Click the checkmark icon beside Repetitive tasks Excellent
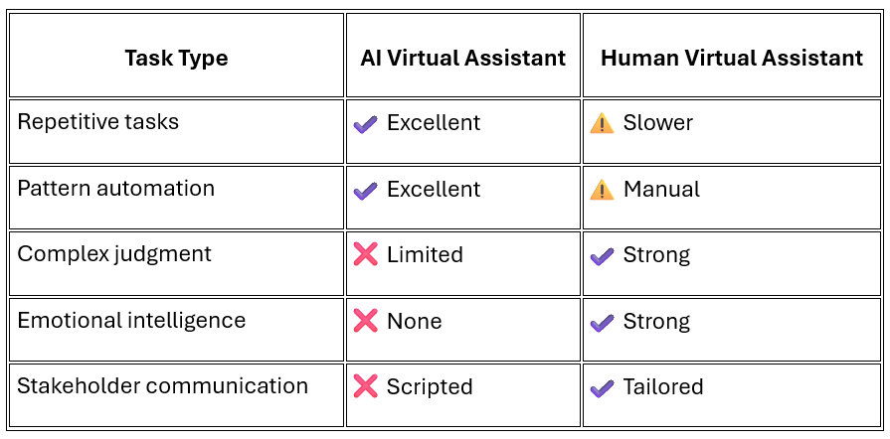Screen dimensions: 890x439 [365, 123]
